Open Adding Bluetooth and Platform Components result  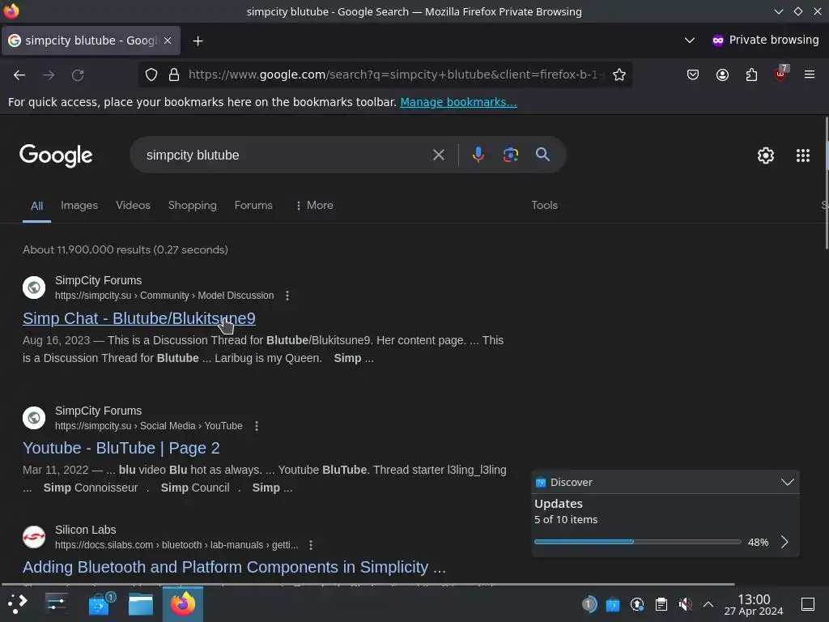click(x=234, y=567)
